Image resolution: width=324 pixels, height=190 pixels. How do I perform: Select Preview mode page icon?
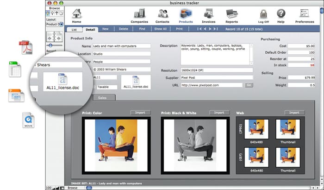coord(61,13)
